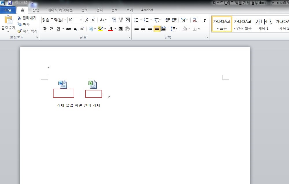Click the Sort icon in paragraph group

click(195, 20)
